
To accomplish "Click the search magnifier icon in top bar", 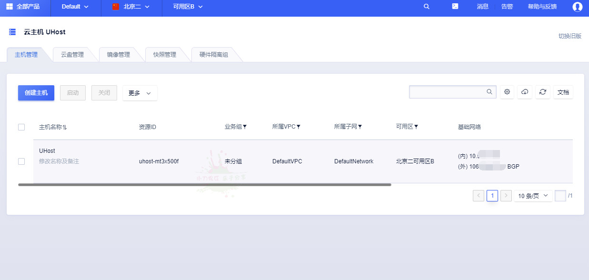I will [x=427, y=7].
